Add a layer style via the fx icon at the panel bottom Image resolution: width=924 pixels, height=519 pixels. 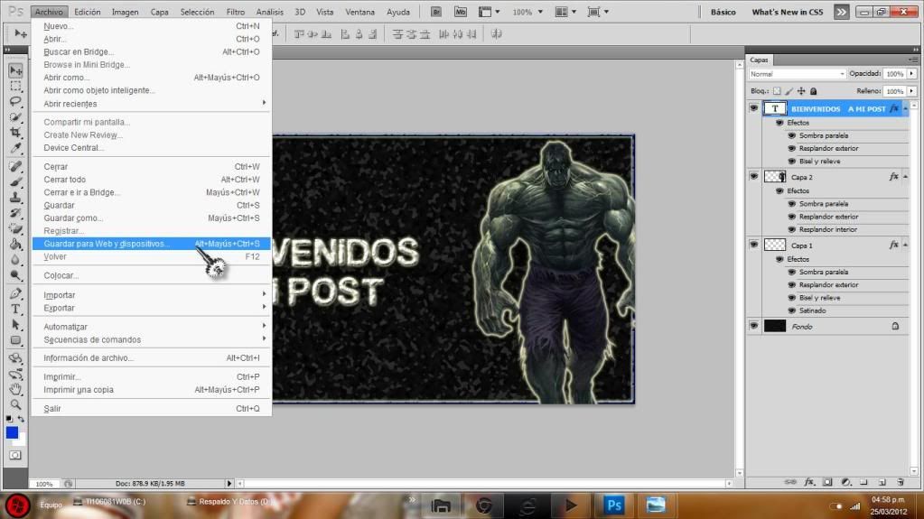809,482
